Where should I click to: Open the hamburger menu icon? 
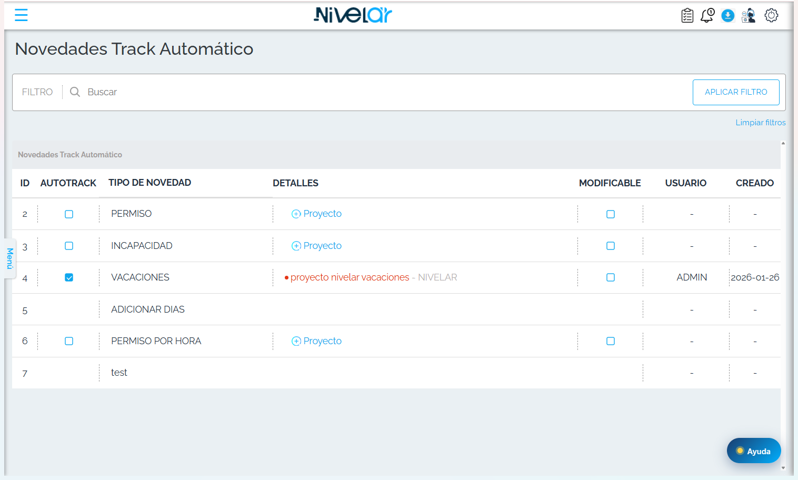coord(21,15)
